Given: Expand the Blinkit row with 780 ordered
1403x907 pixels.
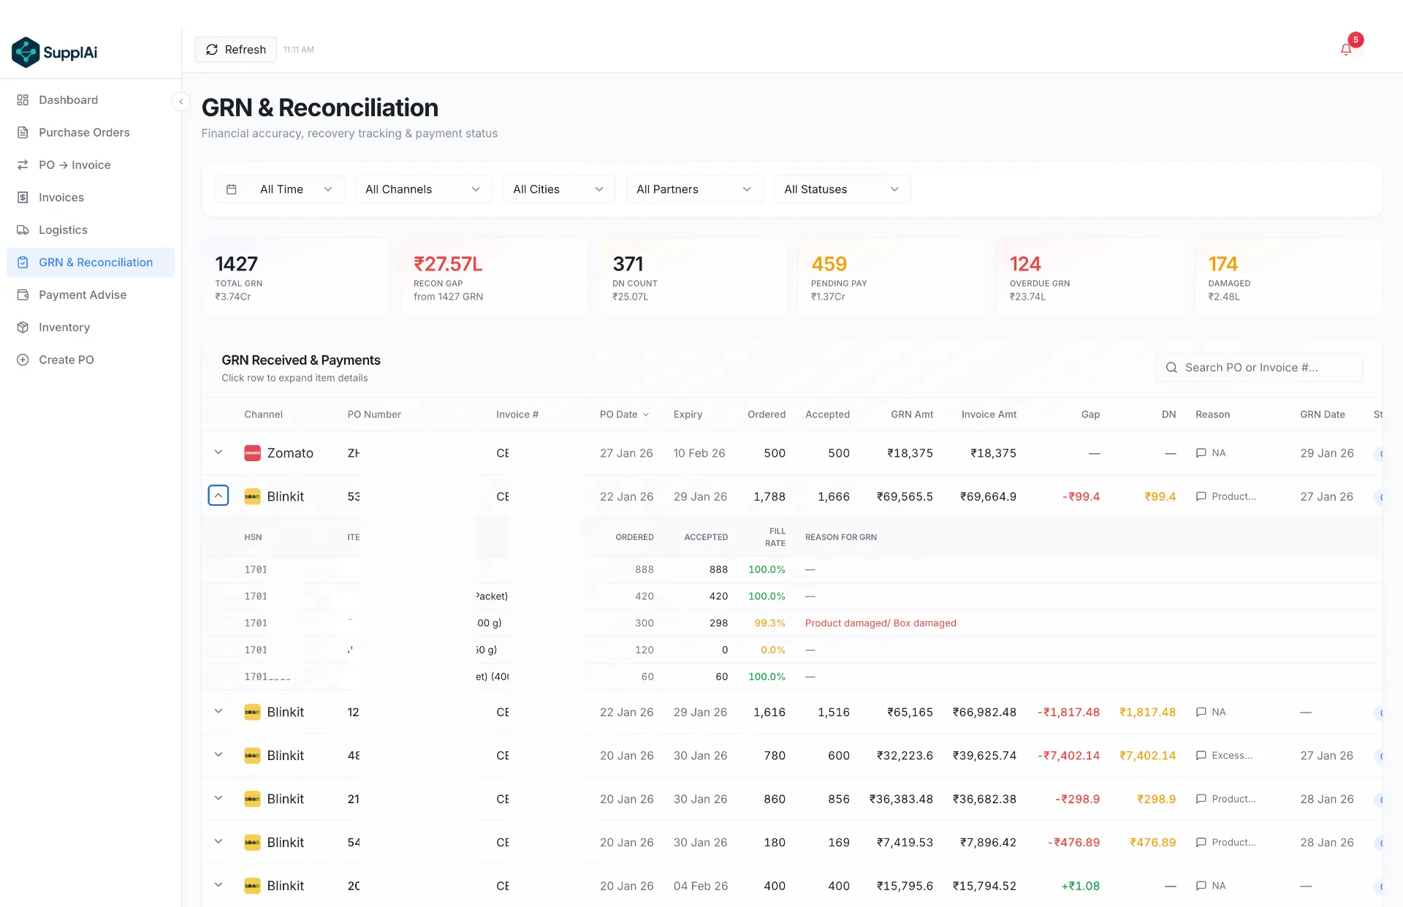Looking at the screenshot, I should pyautogui.click(x=218, y=754).
